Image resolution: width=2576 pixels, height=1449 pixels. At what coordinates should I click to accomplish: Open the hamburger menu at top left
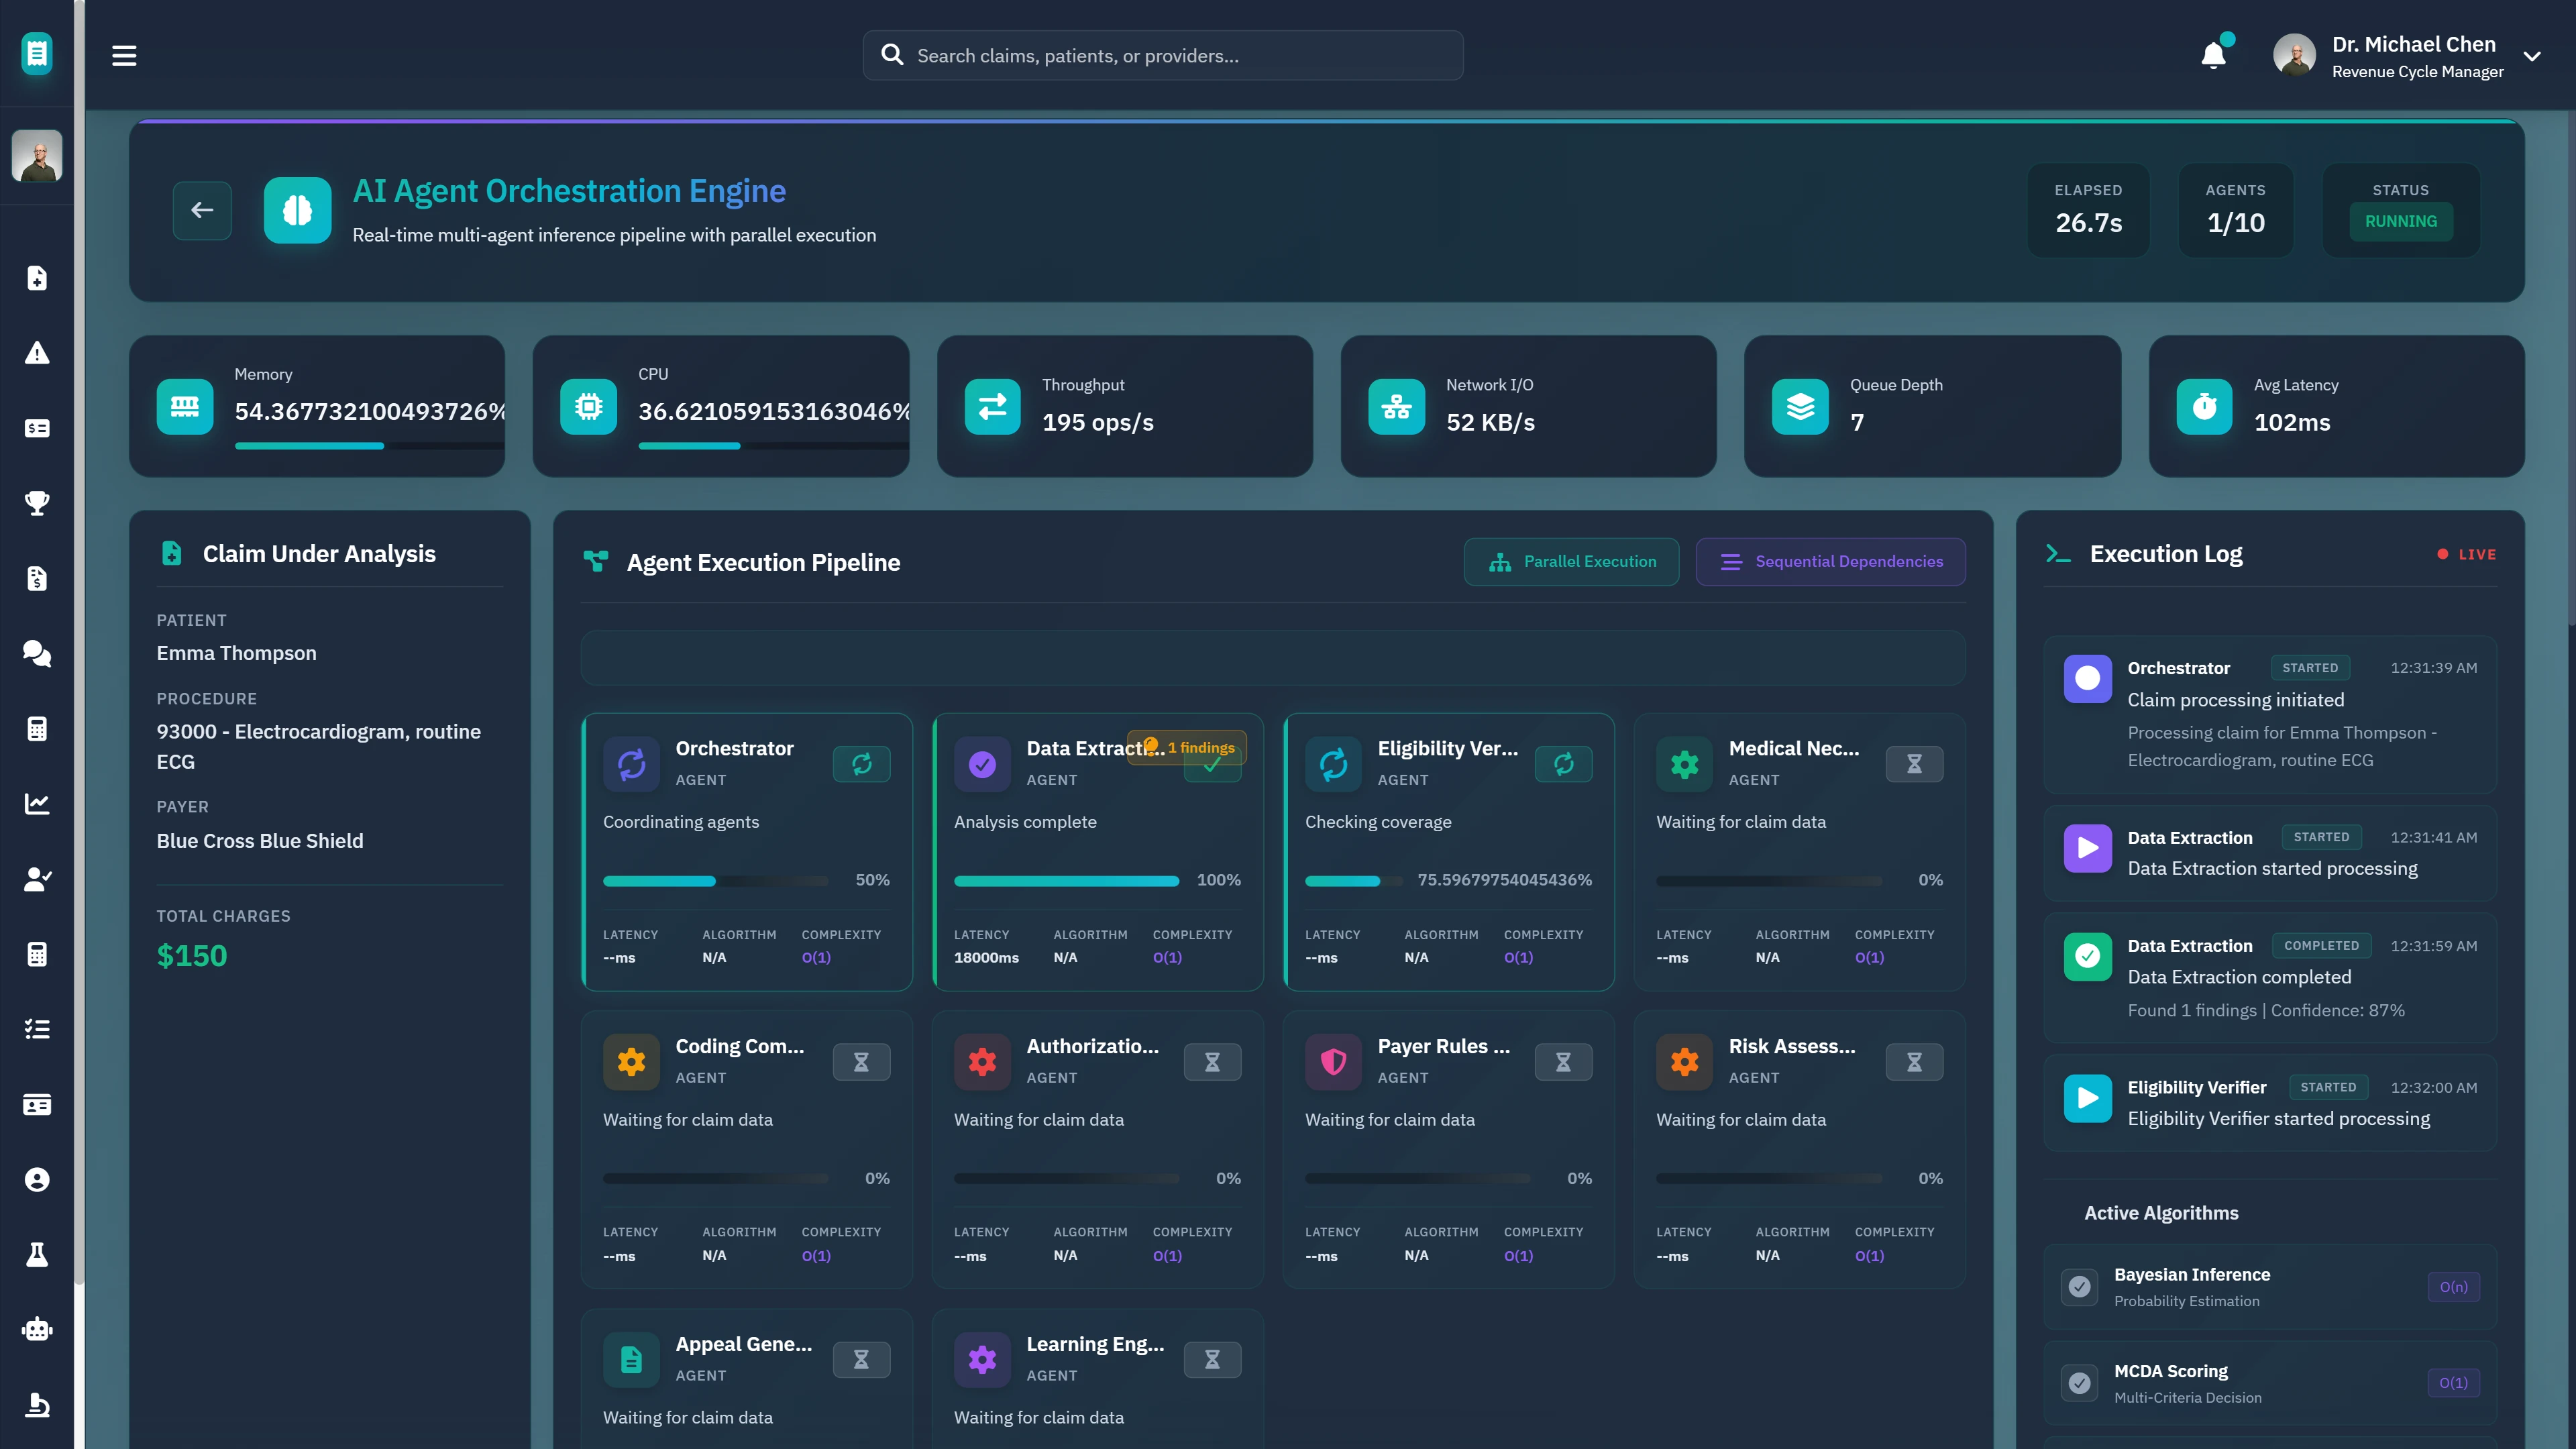[124, 55]
